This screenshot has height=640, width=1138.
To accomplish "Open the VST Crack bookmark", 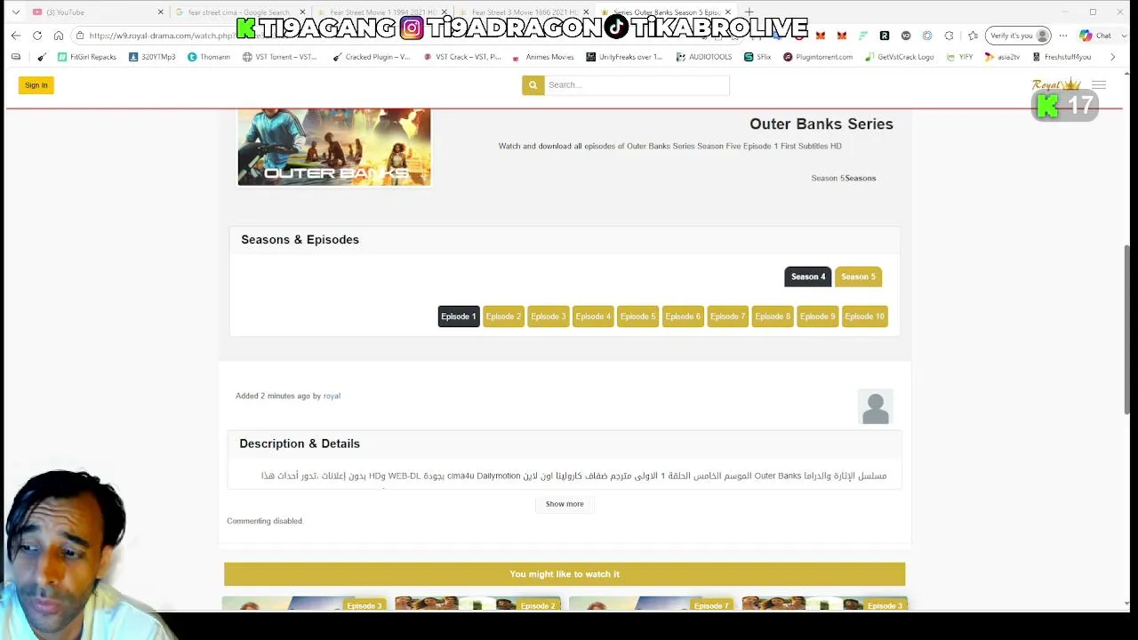I will click(x=462, y=57).
